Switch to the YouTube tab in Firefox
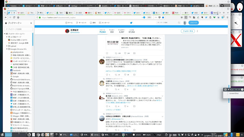 tap(88, 13)
